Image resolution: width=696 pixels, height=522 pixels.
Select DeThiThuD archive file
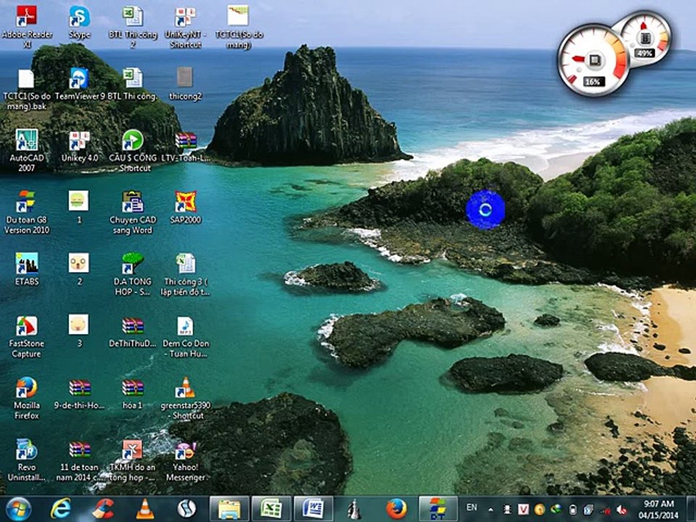[x=133, y=326]
